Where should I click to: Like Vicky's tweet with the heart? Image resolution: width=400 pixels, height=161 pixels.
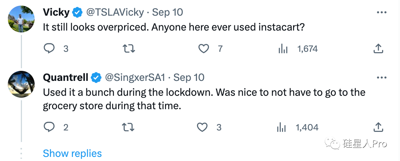point(203,48)
